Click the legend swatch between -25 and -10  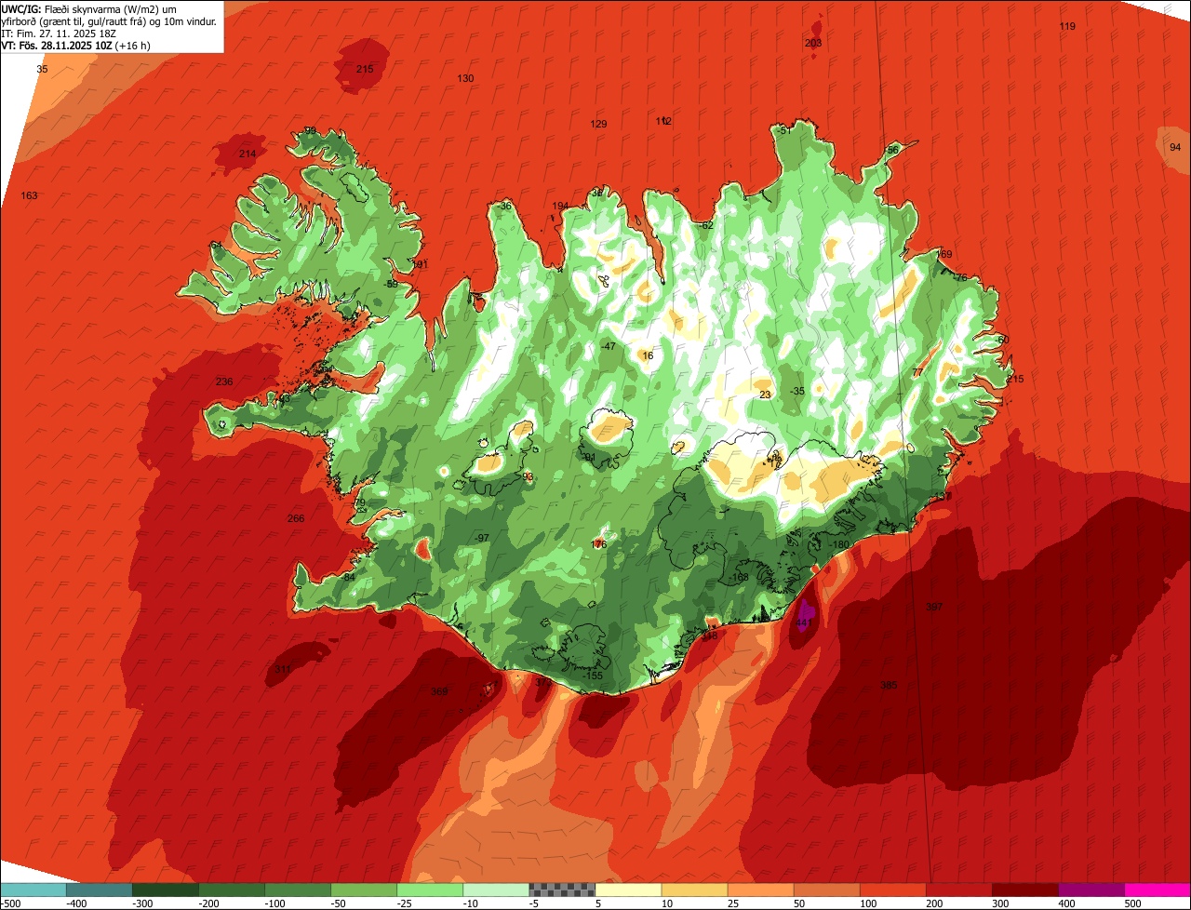[x=430, y=889]
